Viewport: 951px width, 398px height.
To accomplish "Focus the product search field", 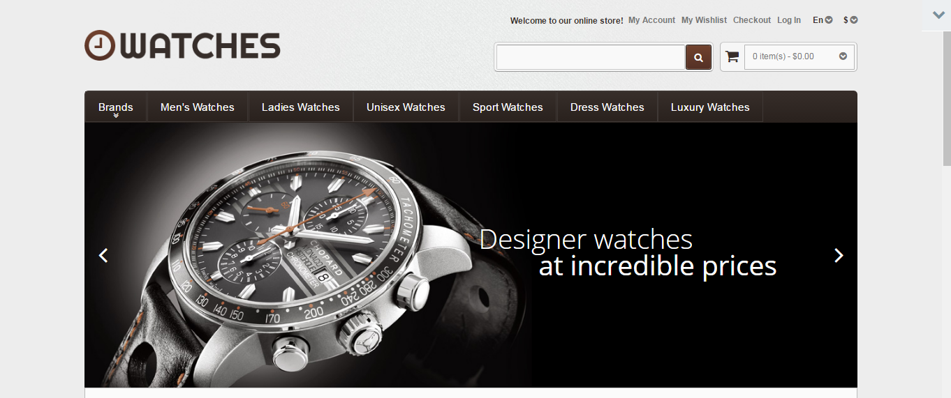I will (x=591, y=57).
